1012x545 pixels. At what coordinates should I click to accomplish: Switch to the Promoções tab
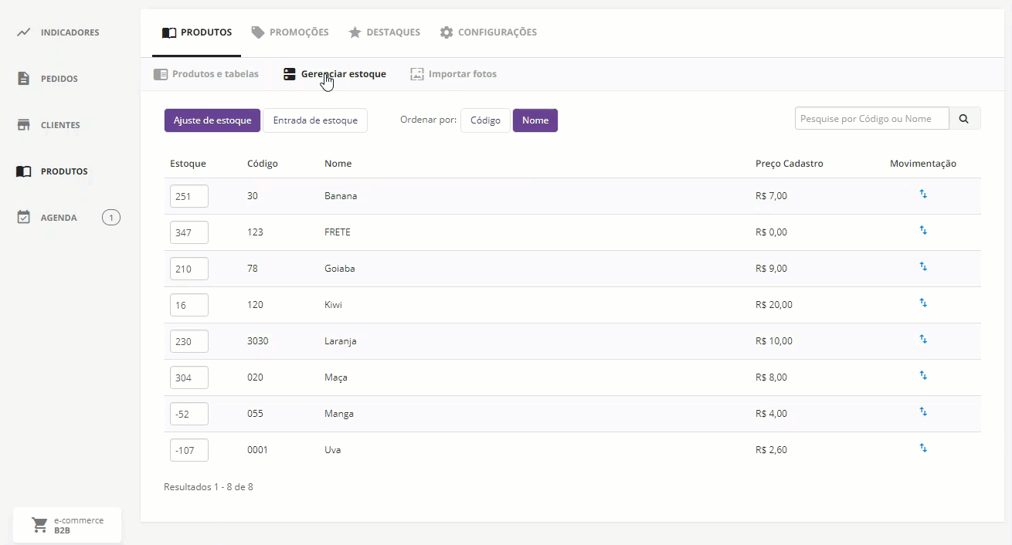[x=290, y=32]
